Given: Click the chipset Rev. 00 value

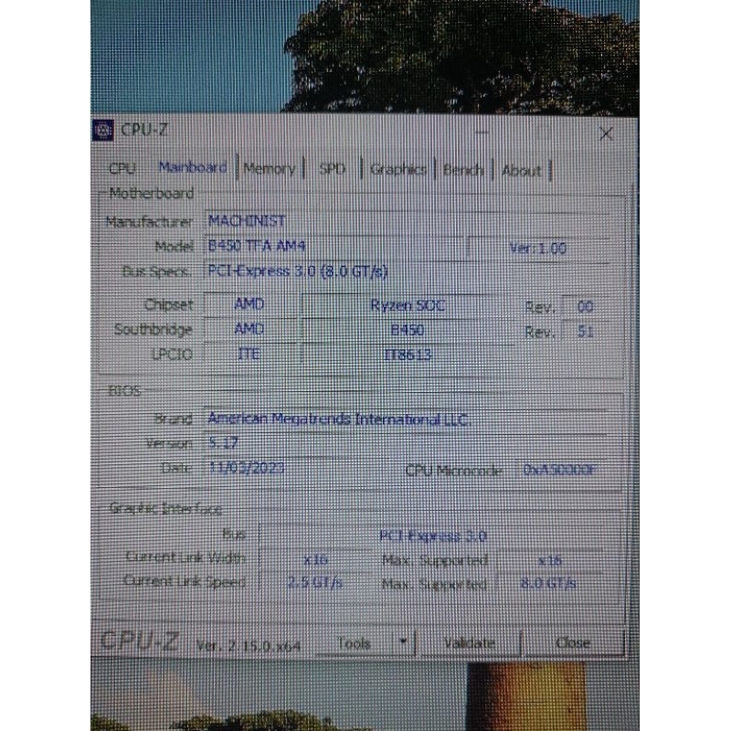Looking at the screenshot, I should 585,307.
